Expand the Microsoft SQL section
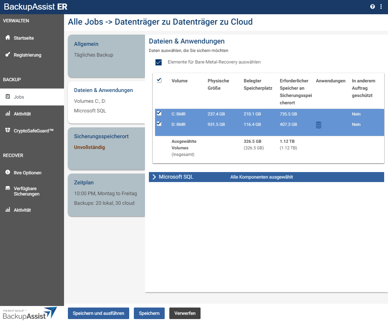388x321 pixels. point(154,177)
